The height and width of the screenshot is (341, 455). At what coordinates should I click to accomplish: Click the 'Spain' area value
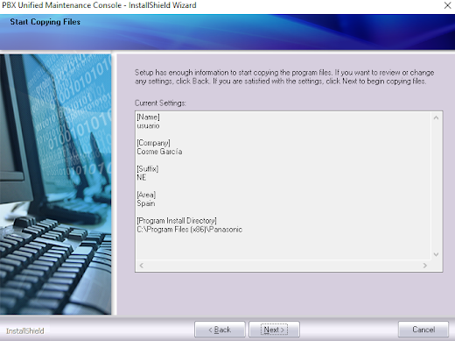tap(146, 203)
